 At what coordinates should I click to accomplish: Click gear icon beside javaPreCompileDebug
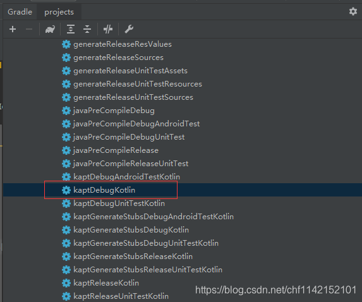(66, 111)
